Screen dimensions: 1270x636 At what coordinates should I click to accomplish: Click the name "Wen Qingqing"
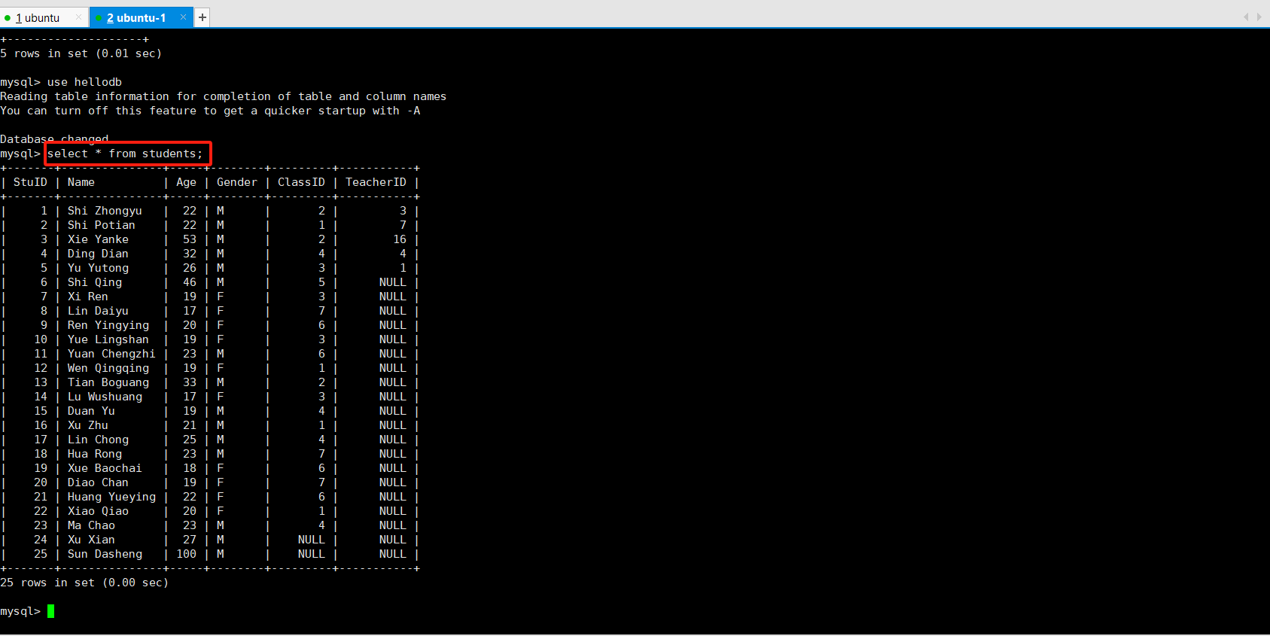tap(108, 368)
